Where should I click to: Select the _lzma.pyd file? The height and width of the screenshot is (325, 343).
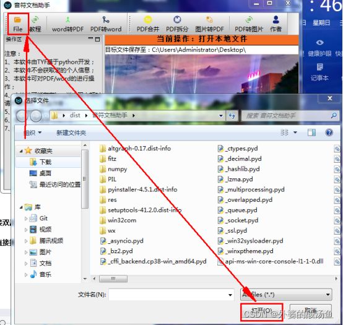235,179
